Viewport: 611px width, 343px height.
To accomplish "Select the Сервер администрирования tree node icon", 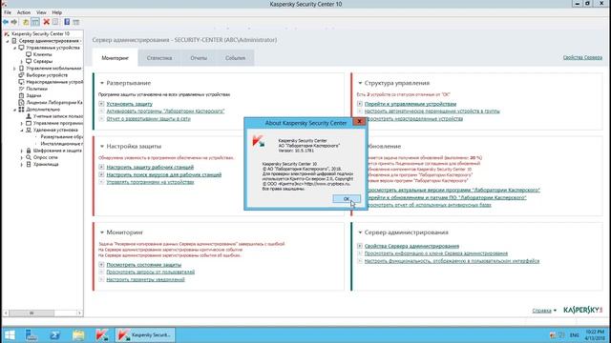I will pos(14,41).
